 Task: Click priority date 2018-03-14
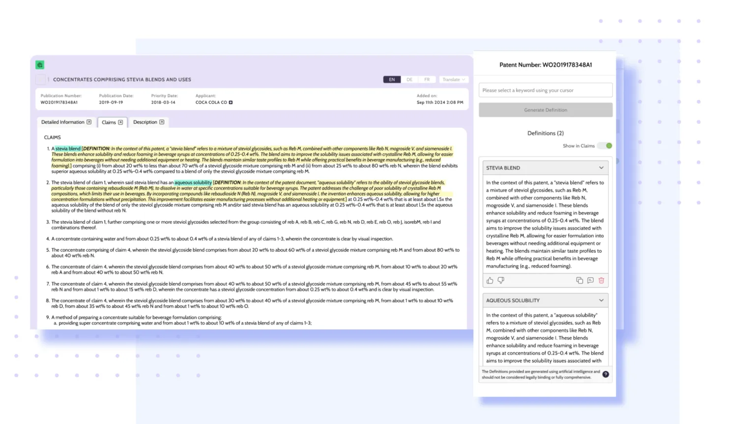(x=163, y=103)
